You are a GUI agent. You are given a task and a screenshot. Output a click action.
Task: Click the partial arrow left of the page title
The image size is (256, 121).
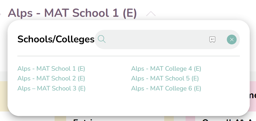[1, 14]
